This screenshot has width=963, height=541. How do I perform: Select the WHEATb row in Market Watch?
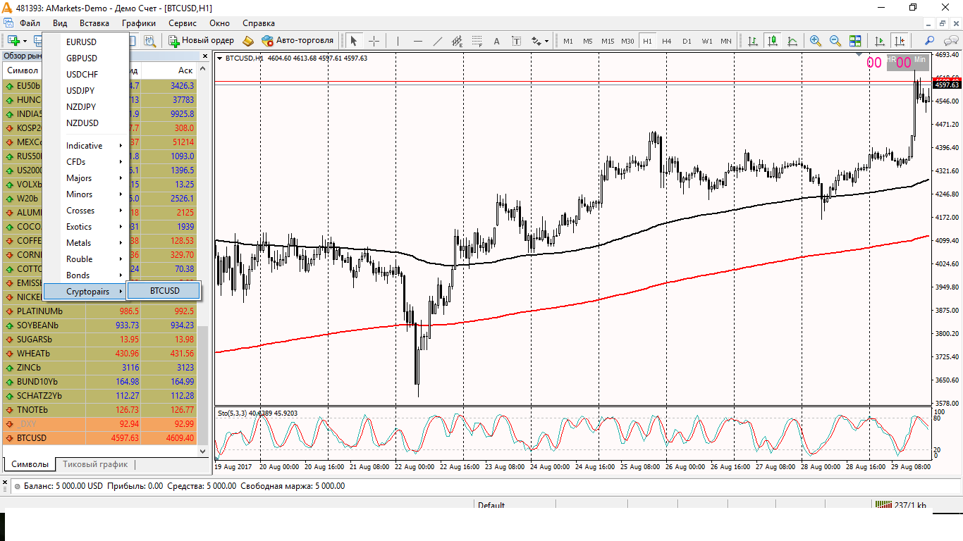(x=99, y=354)
